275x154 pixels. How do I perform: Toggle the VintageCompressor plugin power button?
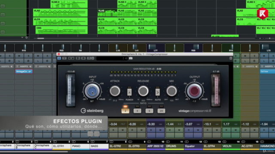59,58
